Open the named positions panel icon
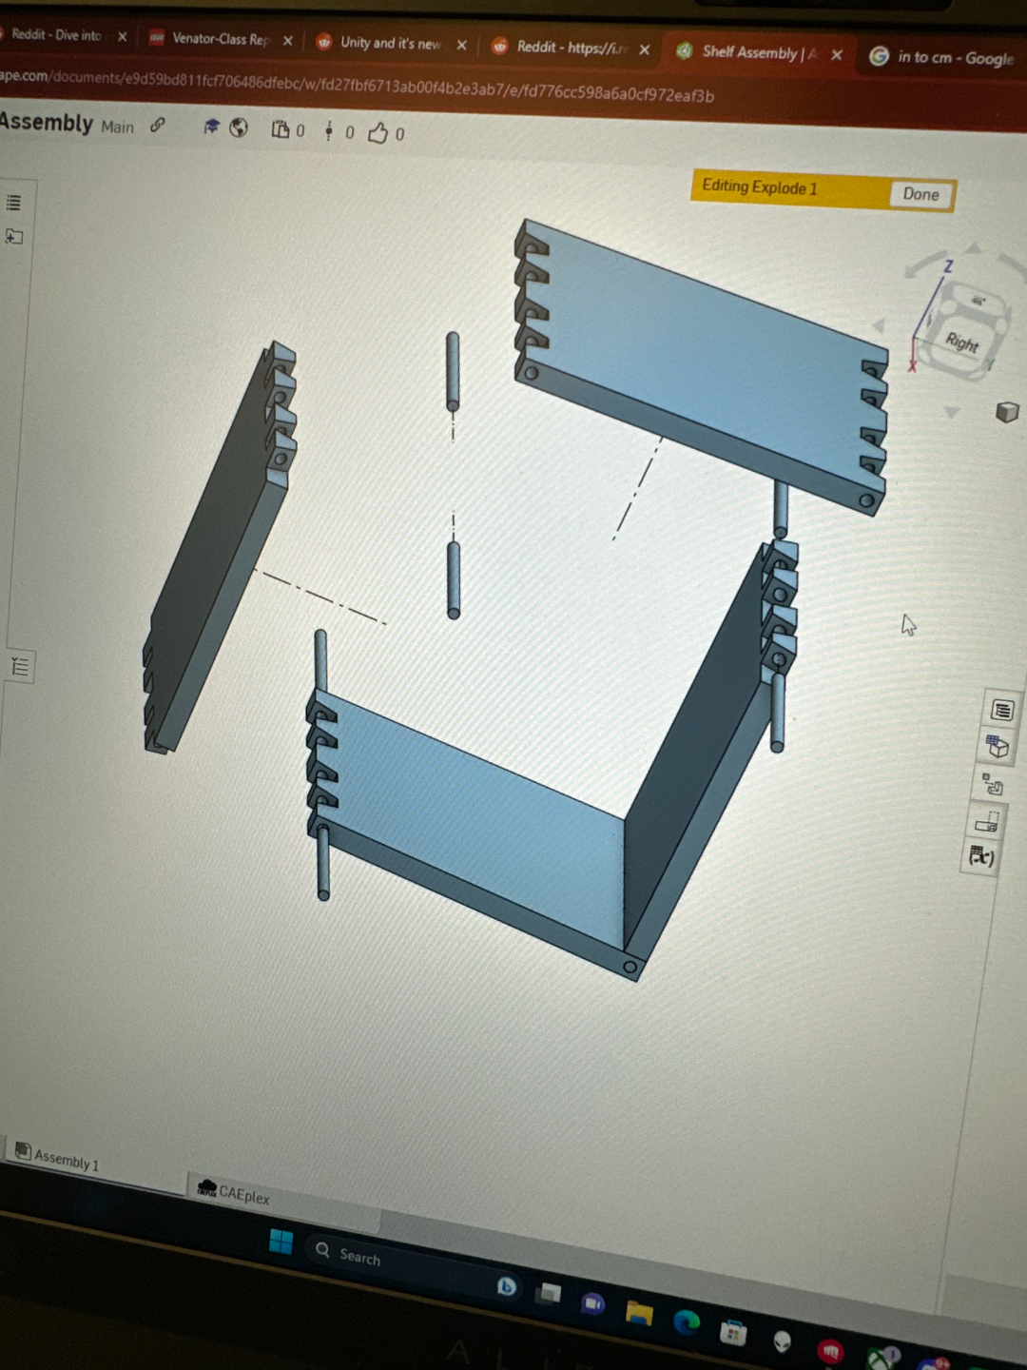The height and width of the screenshot is (1370, 1027). point(987,821)
